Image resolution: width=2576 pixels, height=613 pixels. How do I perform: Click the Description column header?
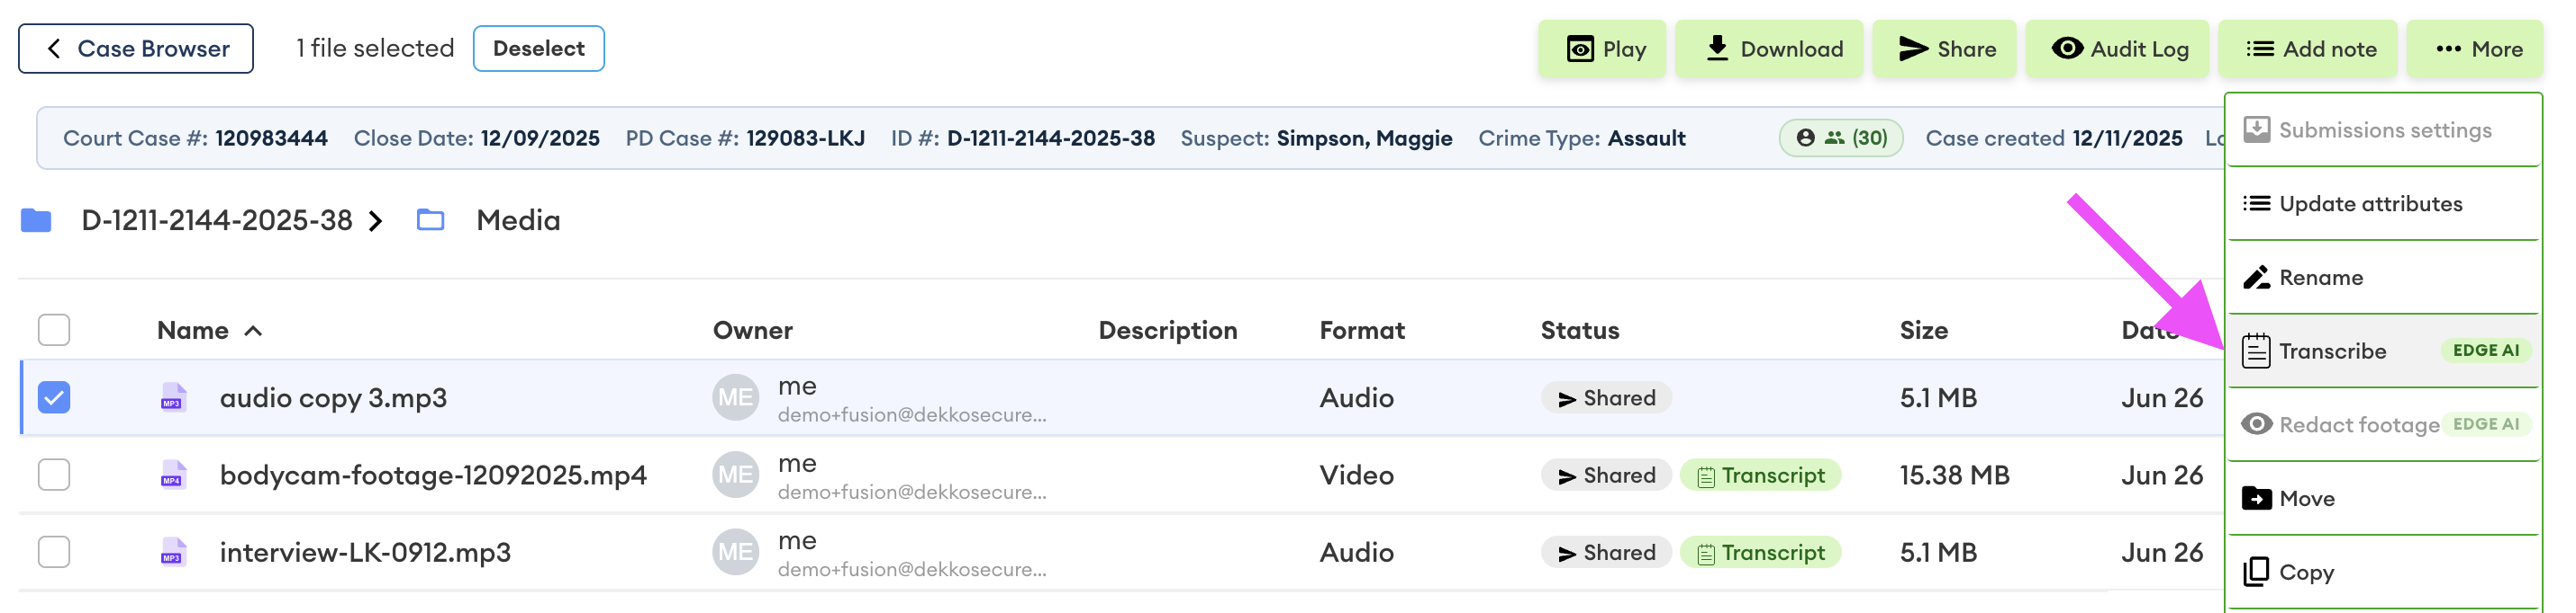[1167, 331]
